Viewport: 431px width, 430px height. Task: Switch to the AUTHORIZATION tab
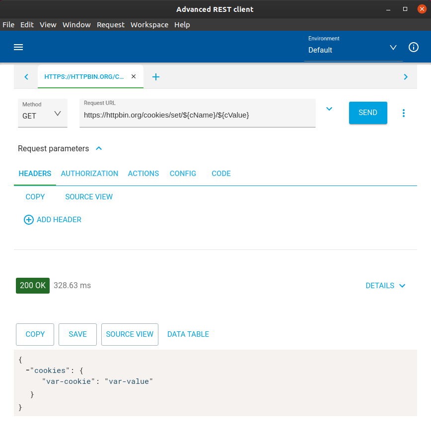(89, 174)
